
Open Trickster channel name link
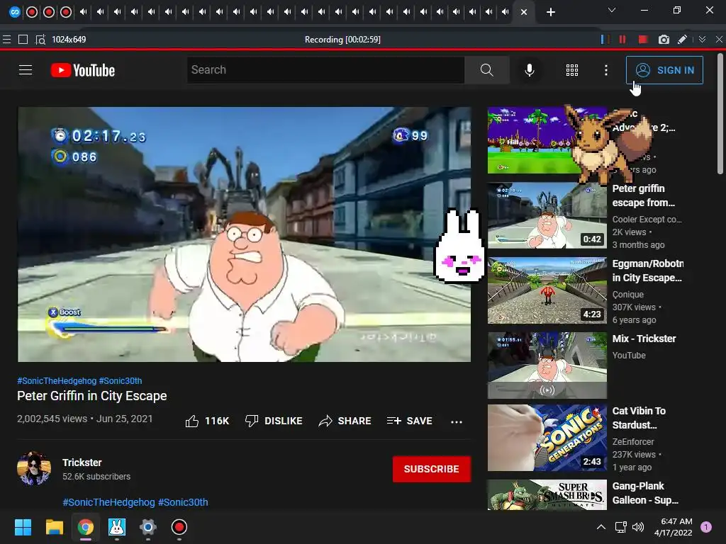coord(82,463)
